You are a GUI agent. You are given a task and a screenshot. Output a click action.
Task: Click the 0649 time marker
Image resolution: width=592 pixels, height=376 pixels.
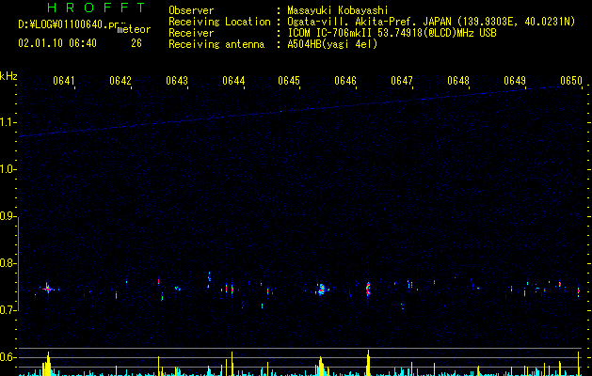pos(515,81)
